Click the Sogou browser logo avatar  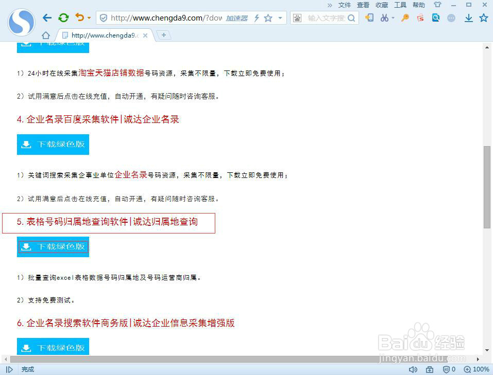tap(22, 22)
